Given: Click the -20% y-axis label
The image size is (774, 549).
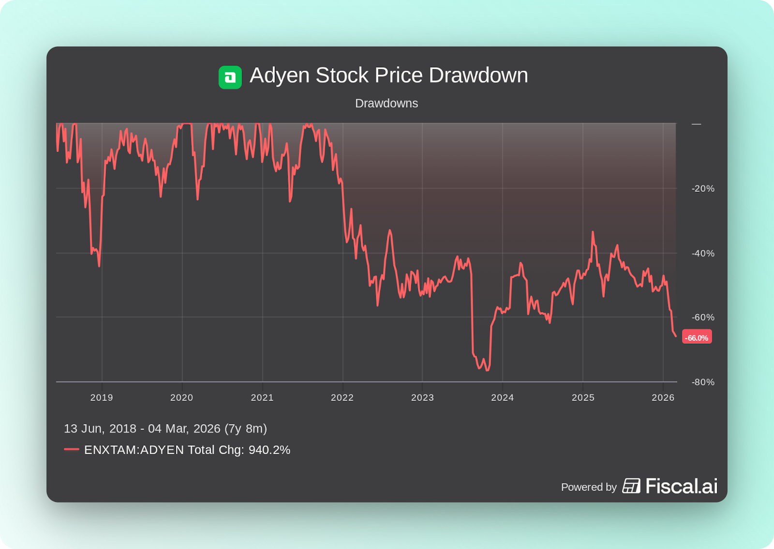Looking at the screenshot, I should click(x=703, y=188).
